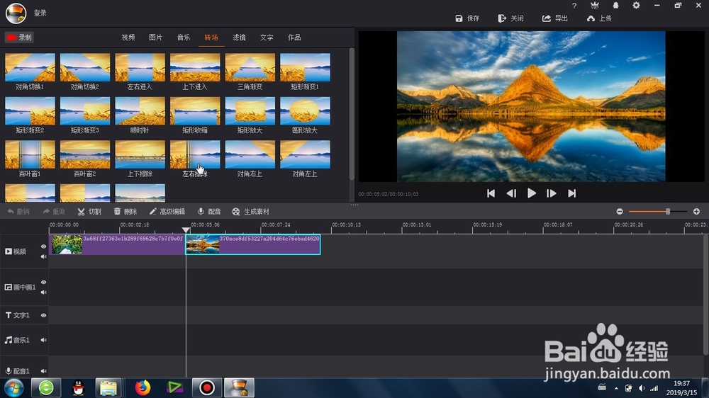Select the 对角右上 transition

pos(250,159)
